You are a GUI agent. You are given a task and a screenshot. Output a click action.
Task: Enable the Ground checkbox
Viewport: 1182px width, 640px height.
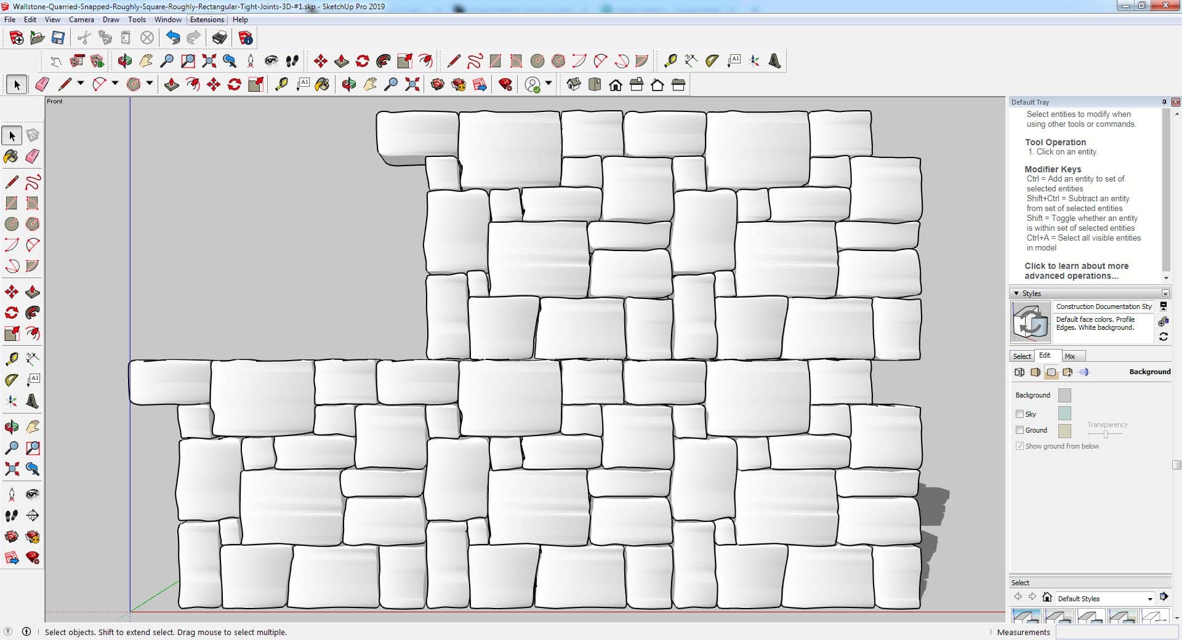[x=1019, y=430]
